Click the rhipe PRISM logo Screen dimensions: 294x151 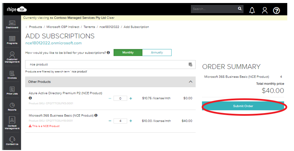click(x=17, y=9)
